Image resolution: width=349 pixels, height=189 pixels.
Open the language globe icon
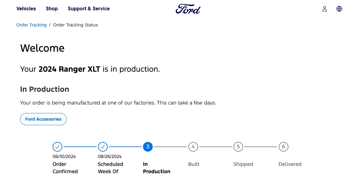pyautogui.click(x=339, y=9)
